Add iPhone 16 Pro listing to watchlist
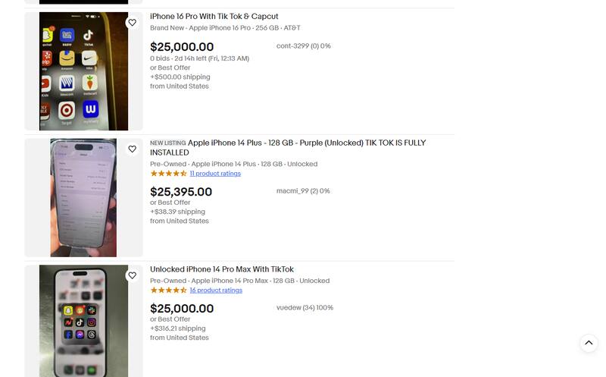 click(x=132, y=23)
